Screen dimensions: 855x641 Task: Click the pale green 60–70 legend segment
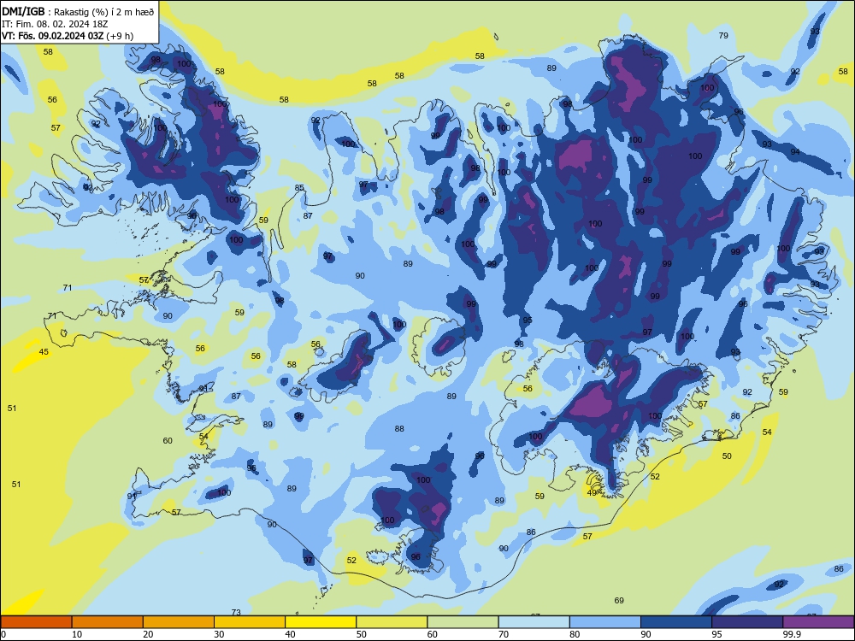[463, 622]
